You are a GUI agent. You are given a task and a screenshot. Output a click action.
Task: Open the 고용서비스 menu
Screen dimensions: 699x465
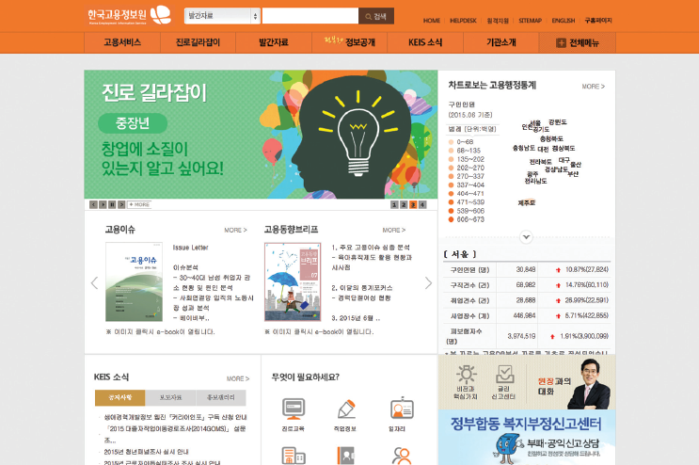[122, 42]
